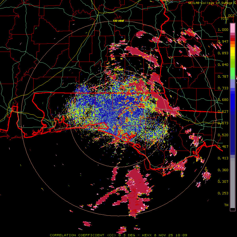Screen dimensions: 237x237
Task: Click the 0.947 scale value
Action: point(223,41)
